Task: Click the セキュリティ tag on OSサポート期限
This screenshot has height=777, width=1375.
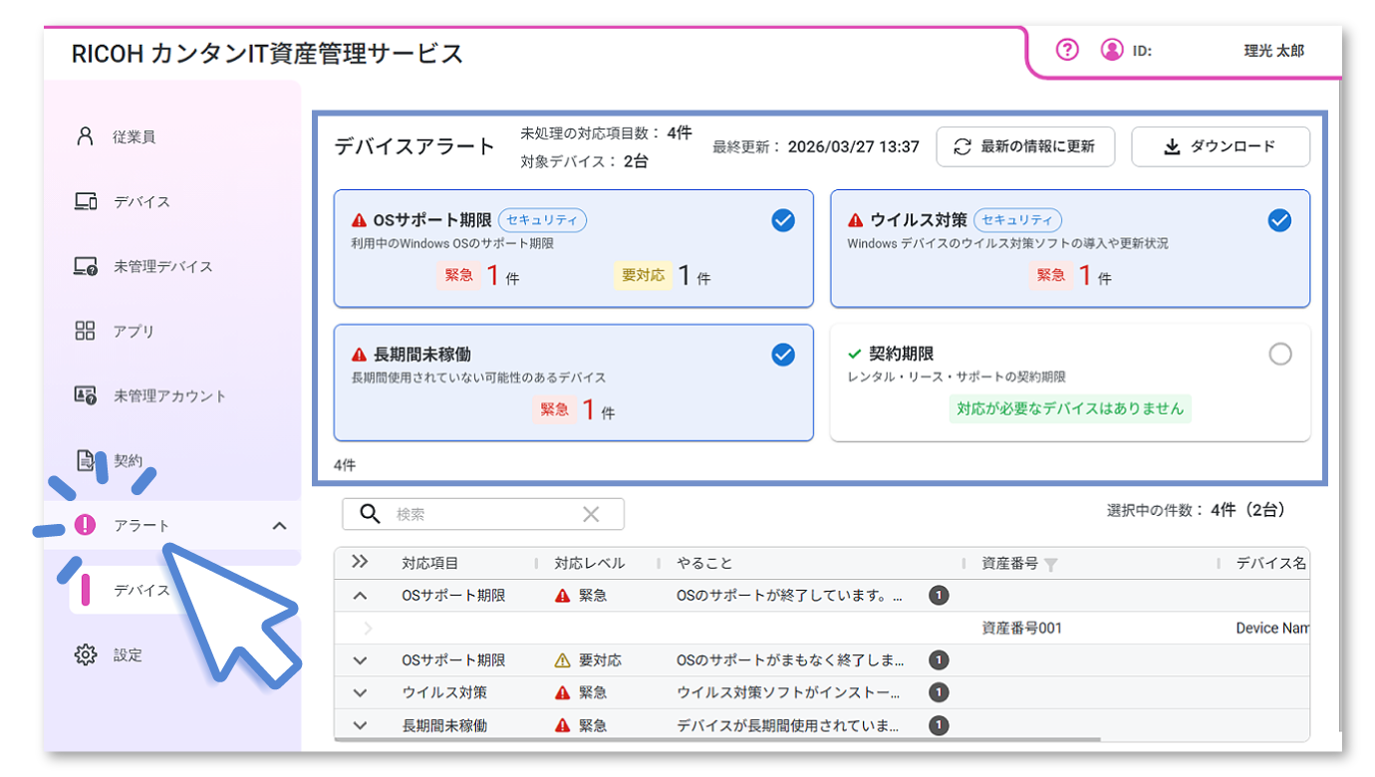Action: pos(543,220)
